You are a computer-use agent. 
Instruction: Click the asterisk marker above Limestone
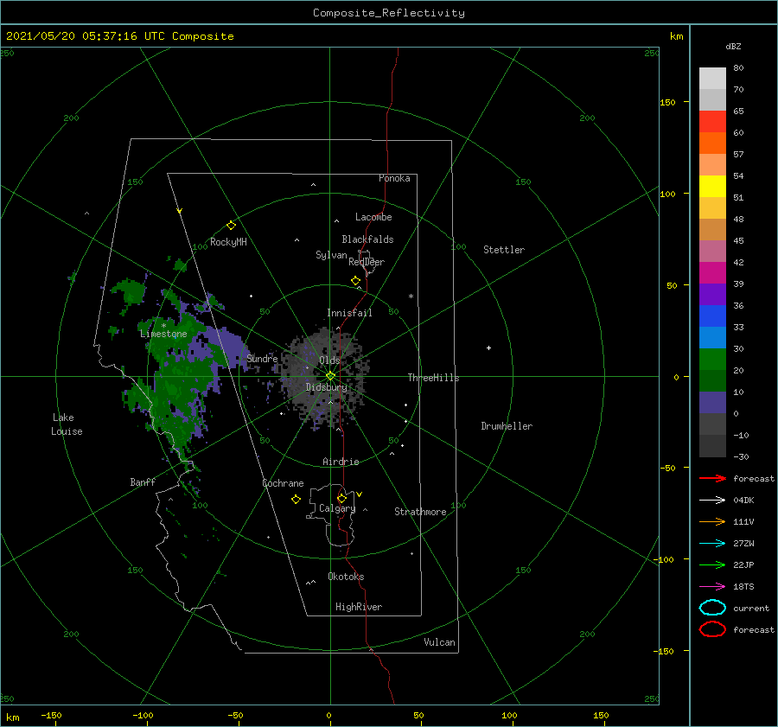pos(163,326)
